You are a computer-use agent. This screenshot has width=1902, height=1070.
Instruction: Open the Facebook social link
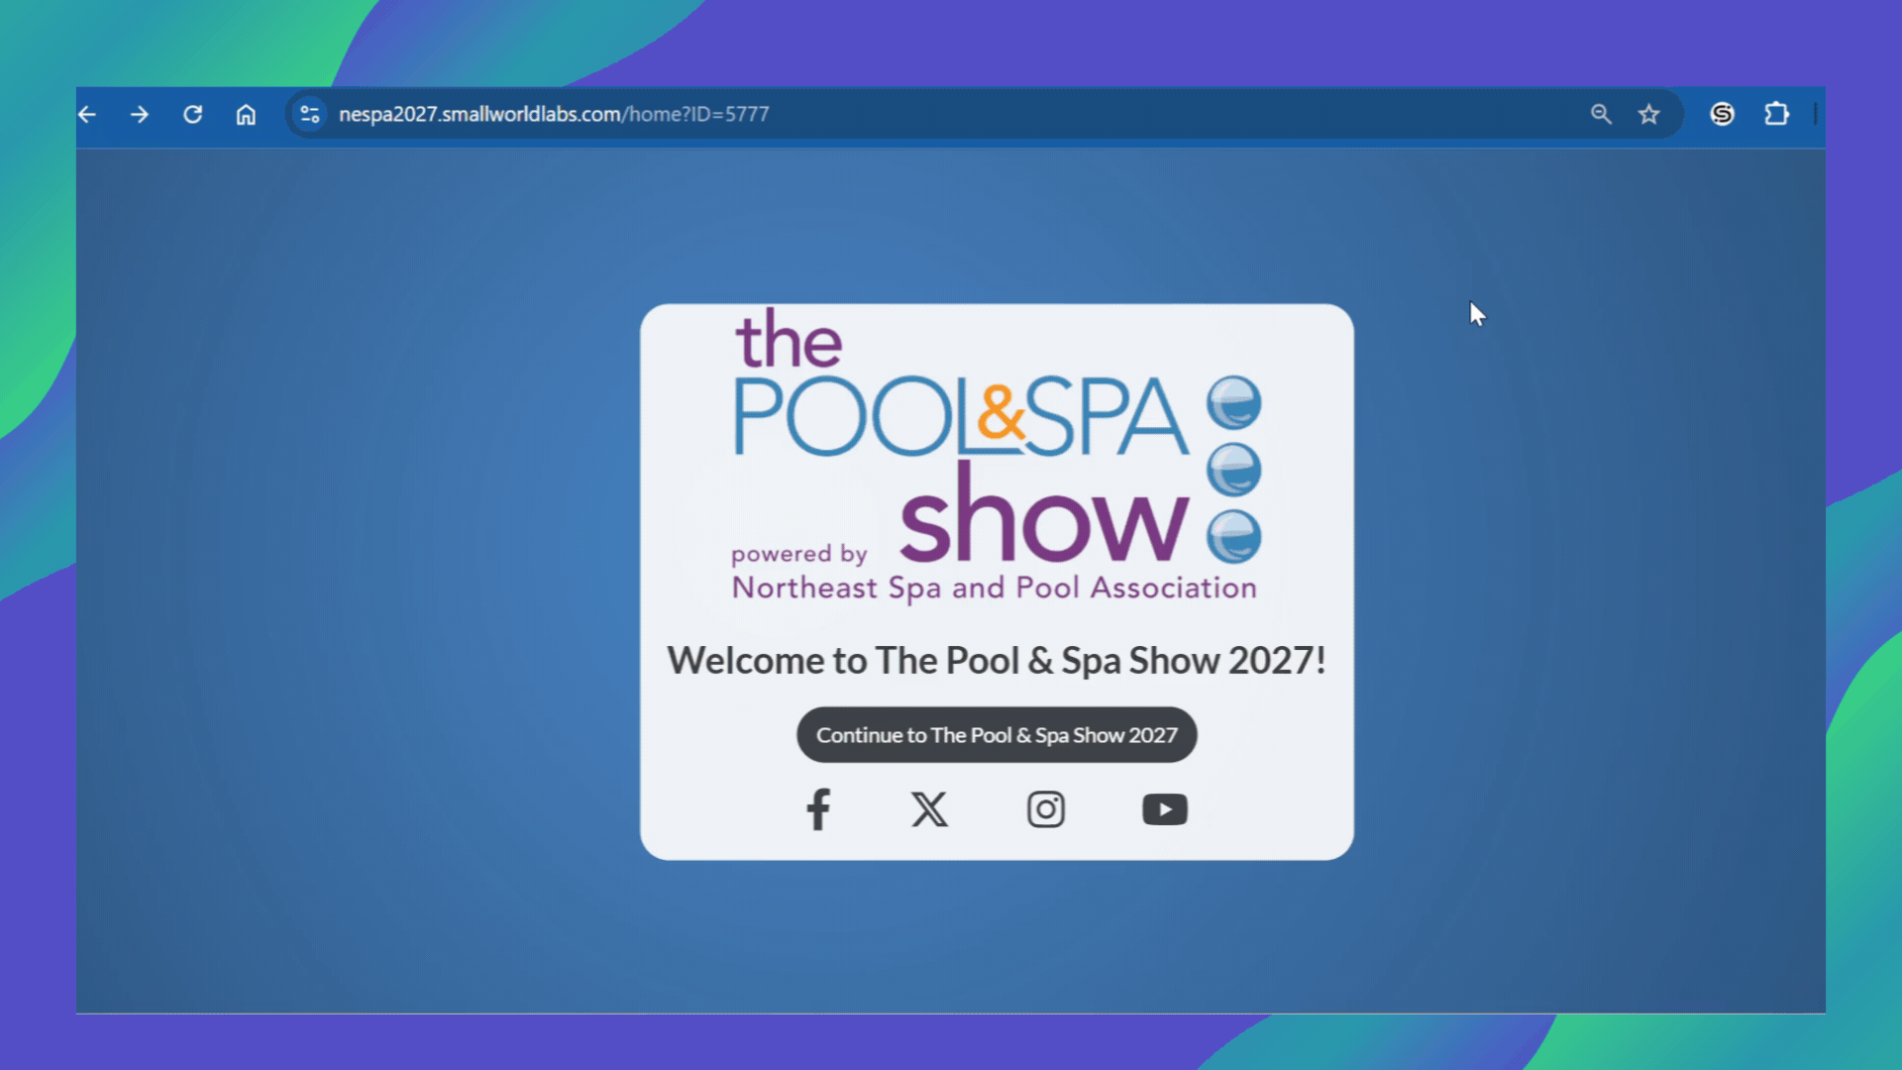[818, 809]
